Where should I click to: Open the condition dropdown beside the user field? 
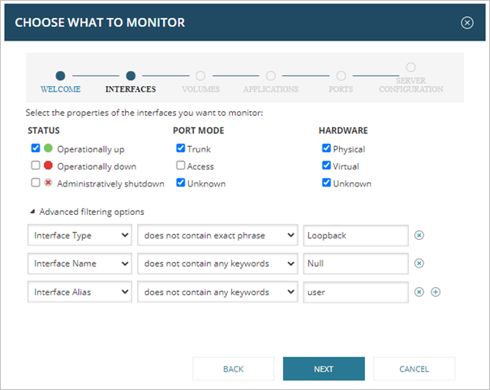[x=217, y=292]
